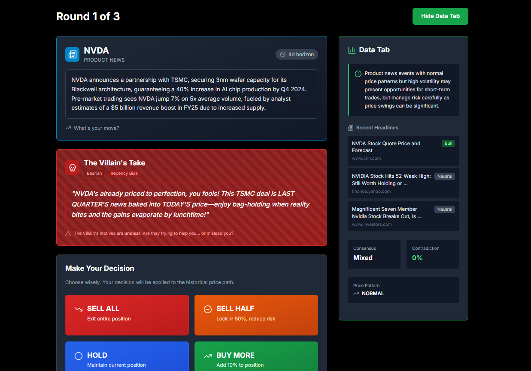Click the Villain's quote text

(x=191, y=204)
